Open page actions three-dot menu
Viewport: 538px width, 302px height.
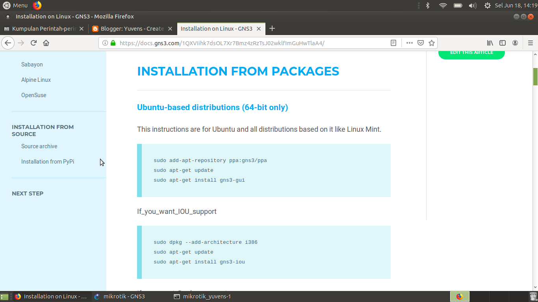click(410, 43)
